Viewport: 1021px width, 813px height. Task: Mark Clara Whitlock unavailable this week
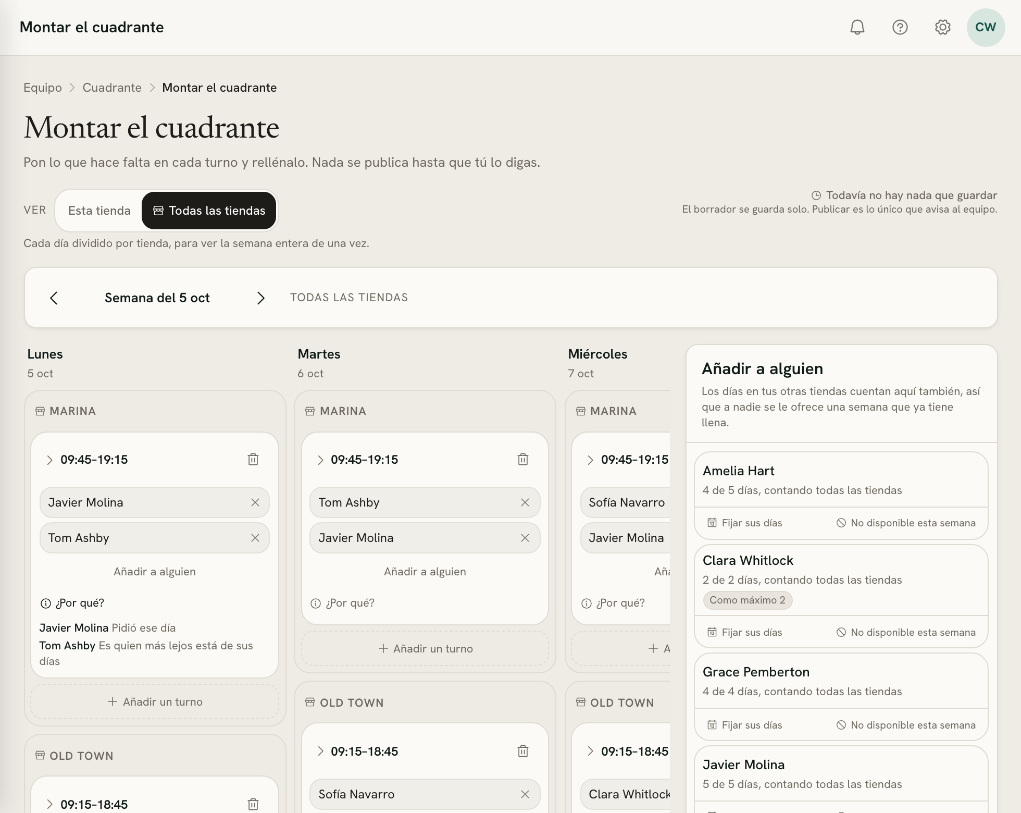point(906,632)
